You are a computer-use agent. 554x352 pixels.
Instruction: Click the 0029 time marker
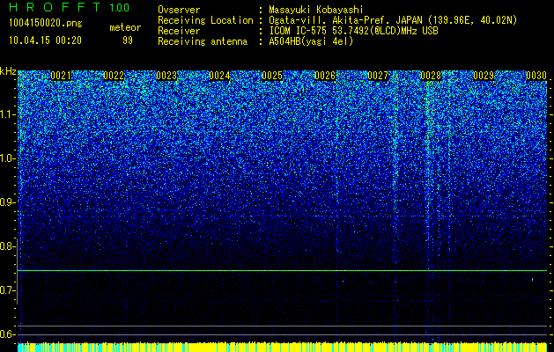click(x=484, y=76)
